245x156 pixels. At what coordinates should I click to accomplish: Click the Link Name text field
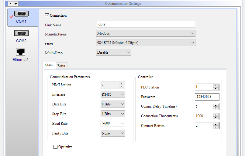[146, 24]
